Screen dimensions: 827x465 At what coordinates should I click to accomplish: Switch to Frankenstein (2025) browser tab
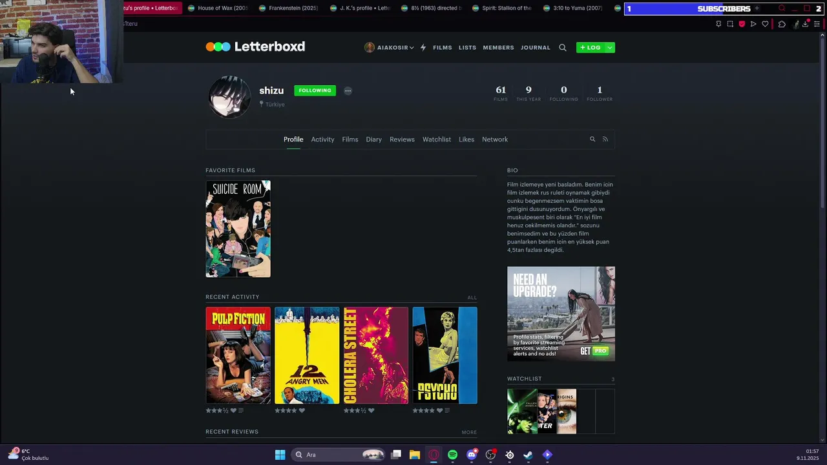[x=289, y=8]
